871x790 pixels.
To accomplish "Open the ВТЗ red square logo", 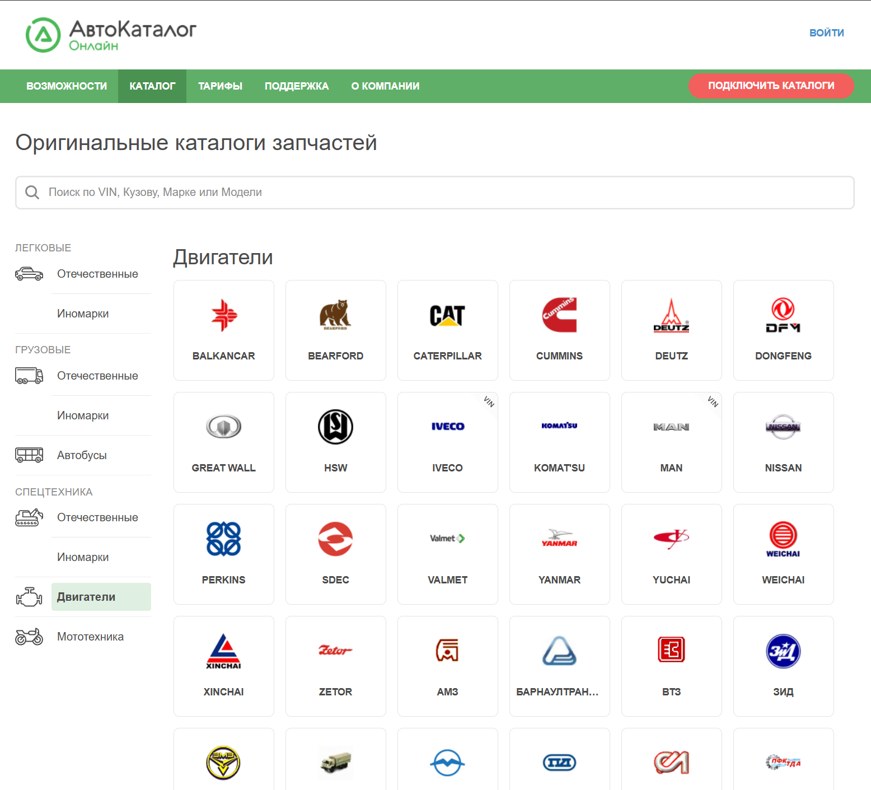I will pyautogui.click(x=671, y=650).
